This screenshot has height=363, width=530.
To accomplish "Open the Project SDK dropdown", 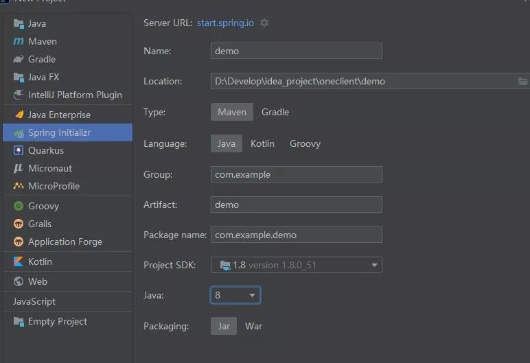I will pyautogui.click(x=297, y=265).
